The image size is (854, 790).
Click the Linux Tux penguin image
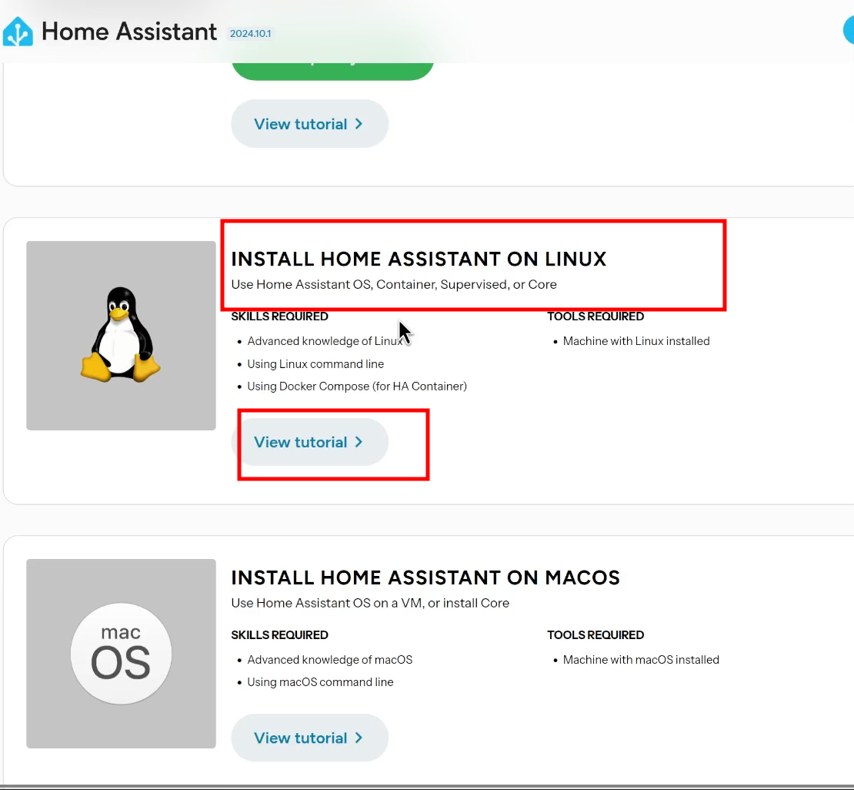pyautogui.click(x=120, y=335)
